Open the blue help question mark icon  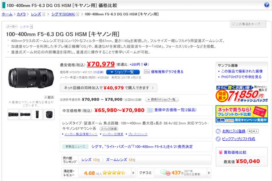pyautogui.click(x=266, y=5)
